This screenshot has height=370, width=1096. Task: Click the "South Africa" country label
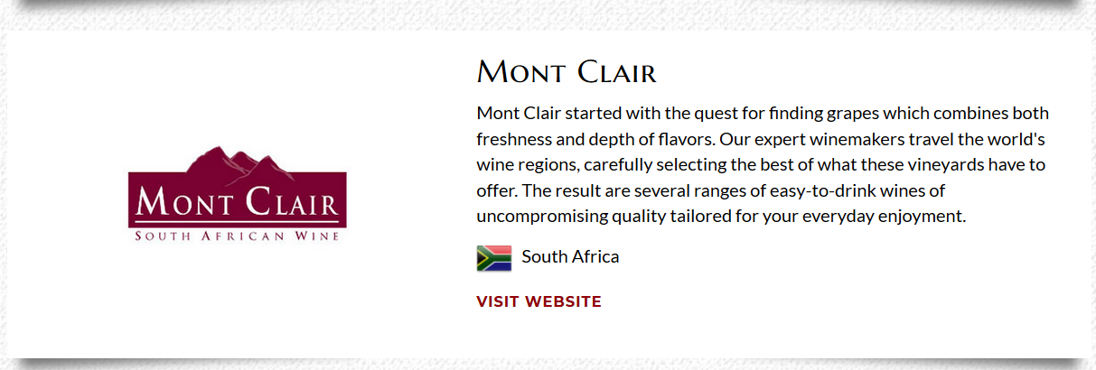[x=570, y=256]
